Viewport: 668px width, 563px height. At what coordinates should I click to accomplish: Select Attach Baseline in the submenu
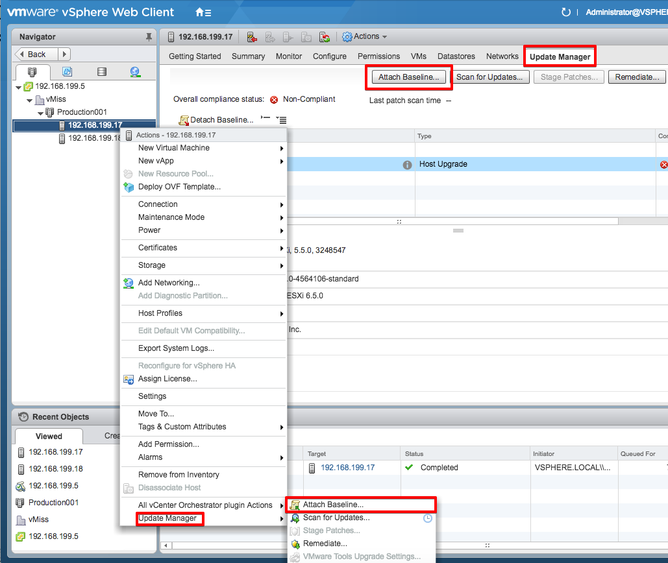361,505
